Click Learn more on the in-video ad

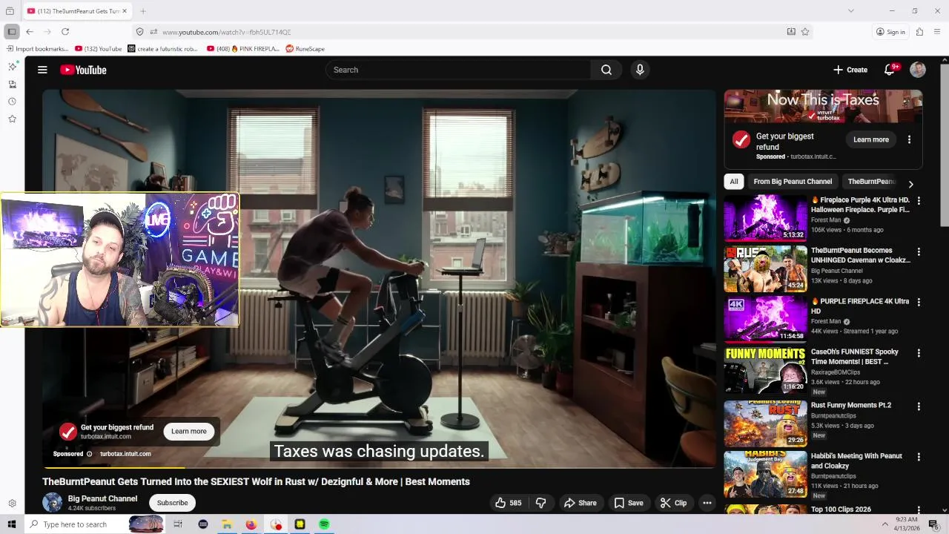(x=189, y=431)
